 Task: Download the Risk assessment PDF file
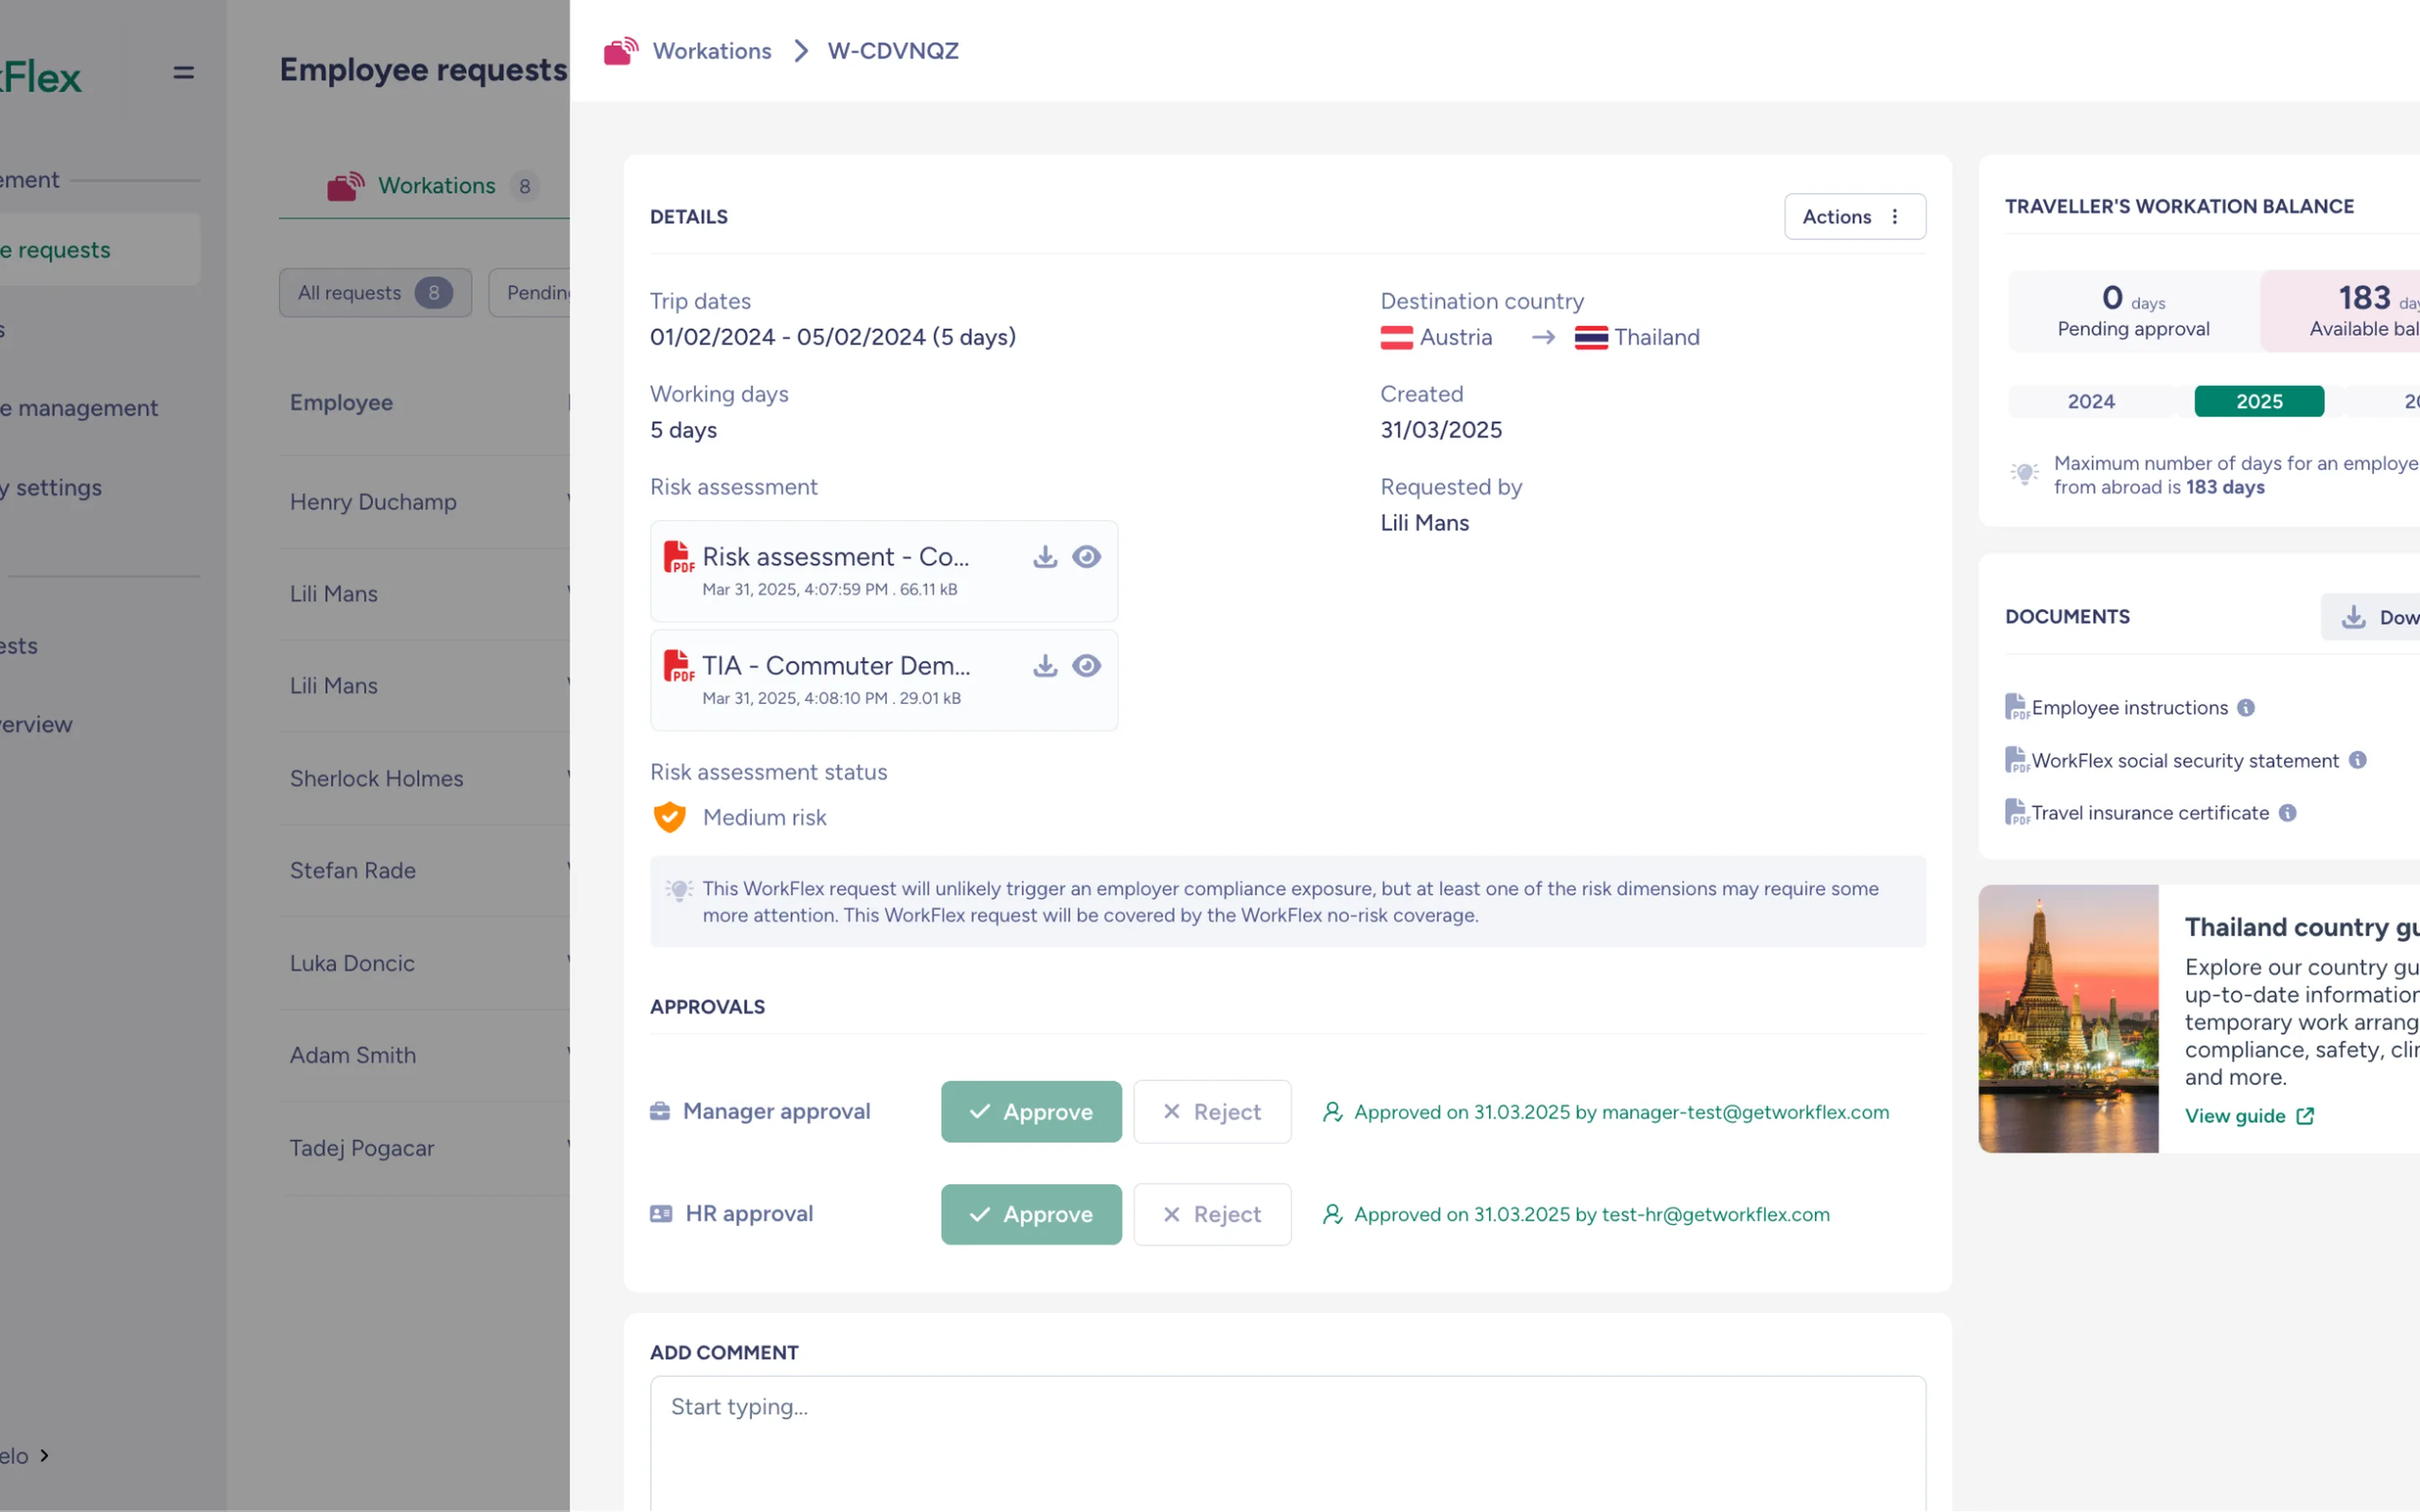(1045, 557)
